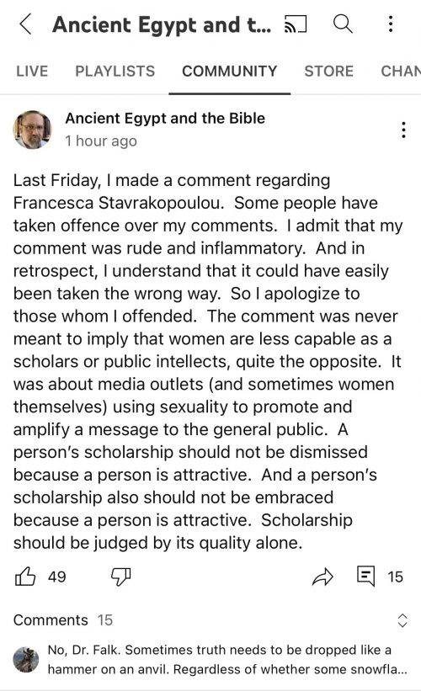The image size is (421, 691).
Task: Like the post with thumbs up
Action: [25, 576]
